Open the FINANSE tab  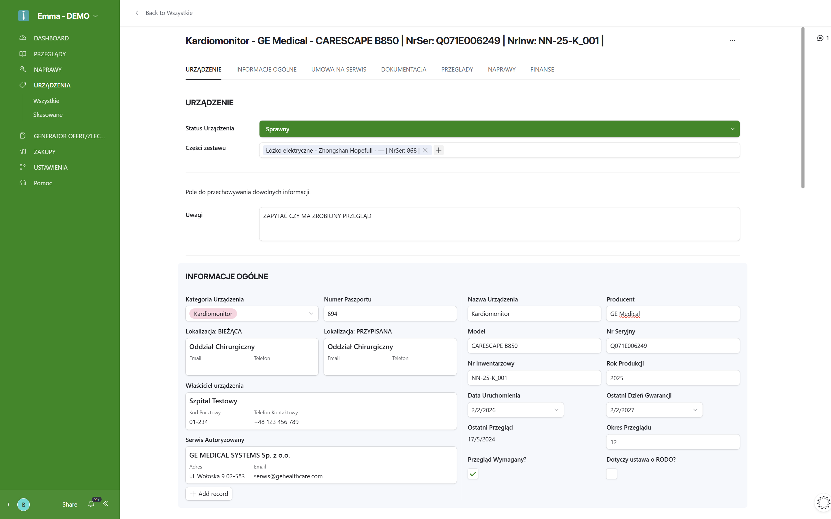[x=542, y=69]
